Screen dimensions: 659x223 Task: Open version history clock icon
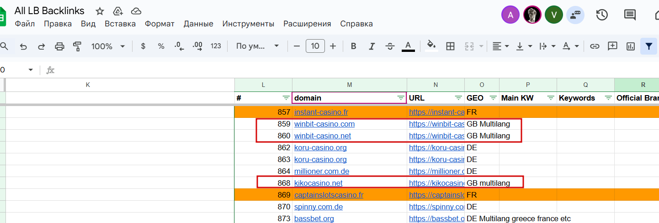[602, 15]
